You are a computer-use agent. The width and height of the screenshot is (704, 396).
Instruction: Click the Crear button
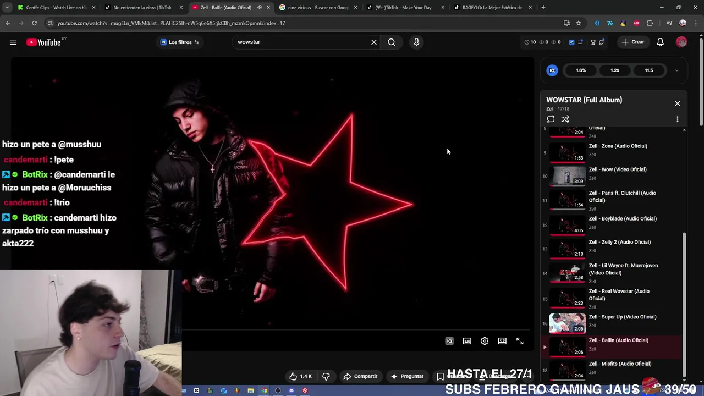632,42
